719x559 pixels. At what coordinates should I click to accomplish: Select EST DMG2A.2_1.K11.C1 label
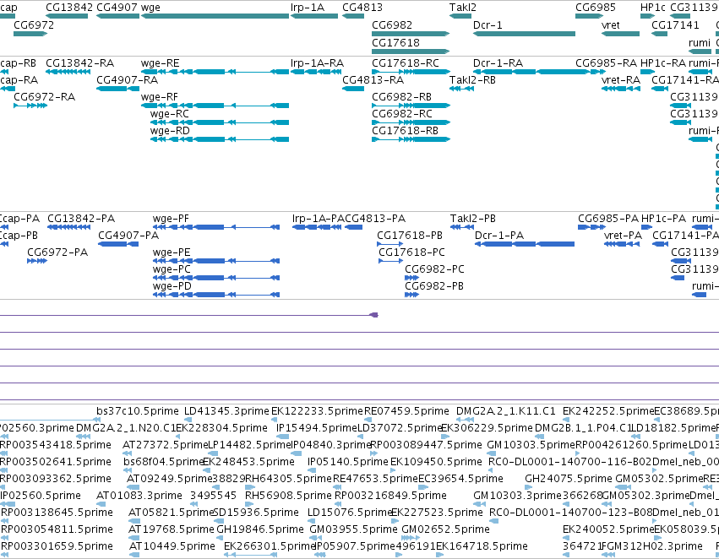pos(505,411)
